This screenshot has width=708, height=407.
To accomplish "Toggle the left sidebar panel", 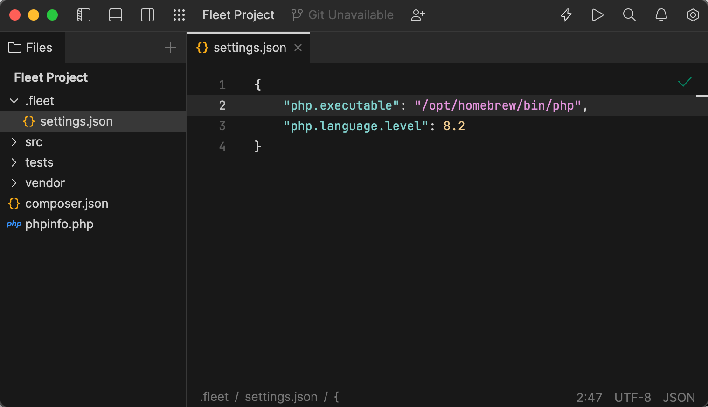I will [x=84, y=15].
